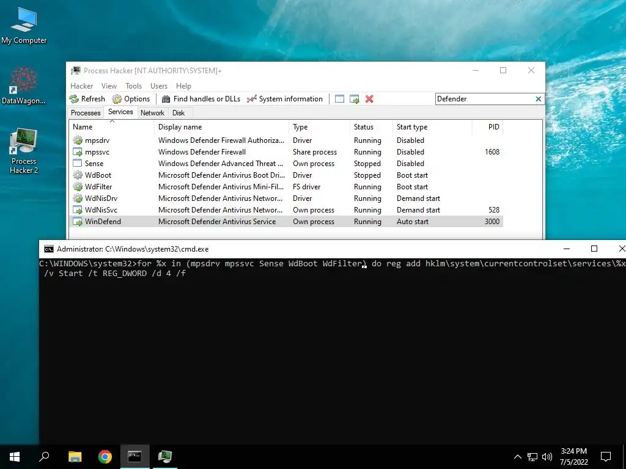This screenshot has width=626, height=469.
Task: Click the cmd.exe title bar icon
Action: click(49, 249)
